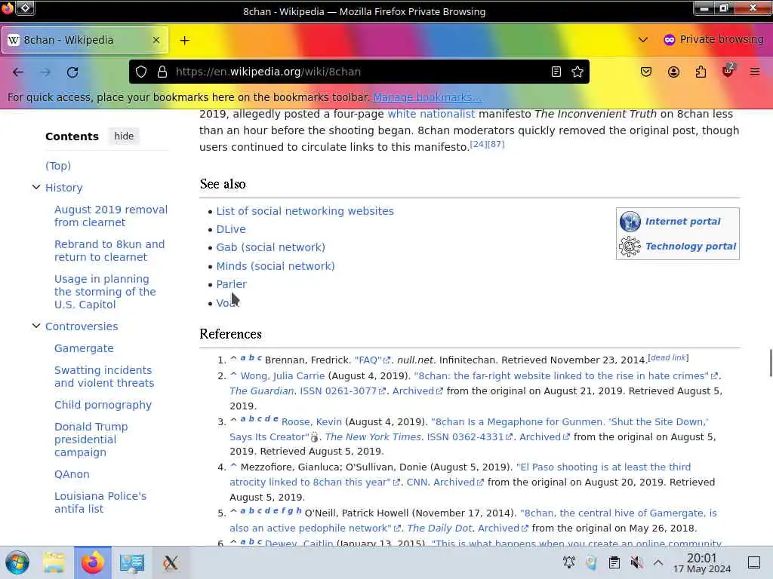Click the uBlock Origin shield icon
Image resolution: width=773 pixels, height=579 pixels.
[728, 72]
